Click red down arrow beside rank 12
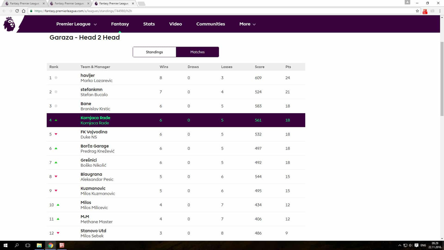The width and height of the screenshot is (444, 250). pos(58,233)
